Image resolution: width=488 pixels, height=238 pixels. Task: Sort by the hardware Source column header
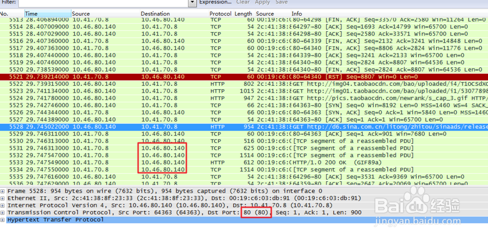point(273,14)
